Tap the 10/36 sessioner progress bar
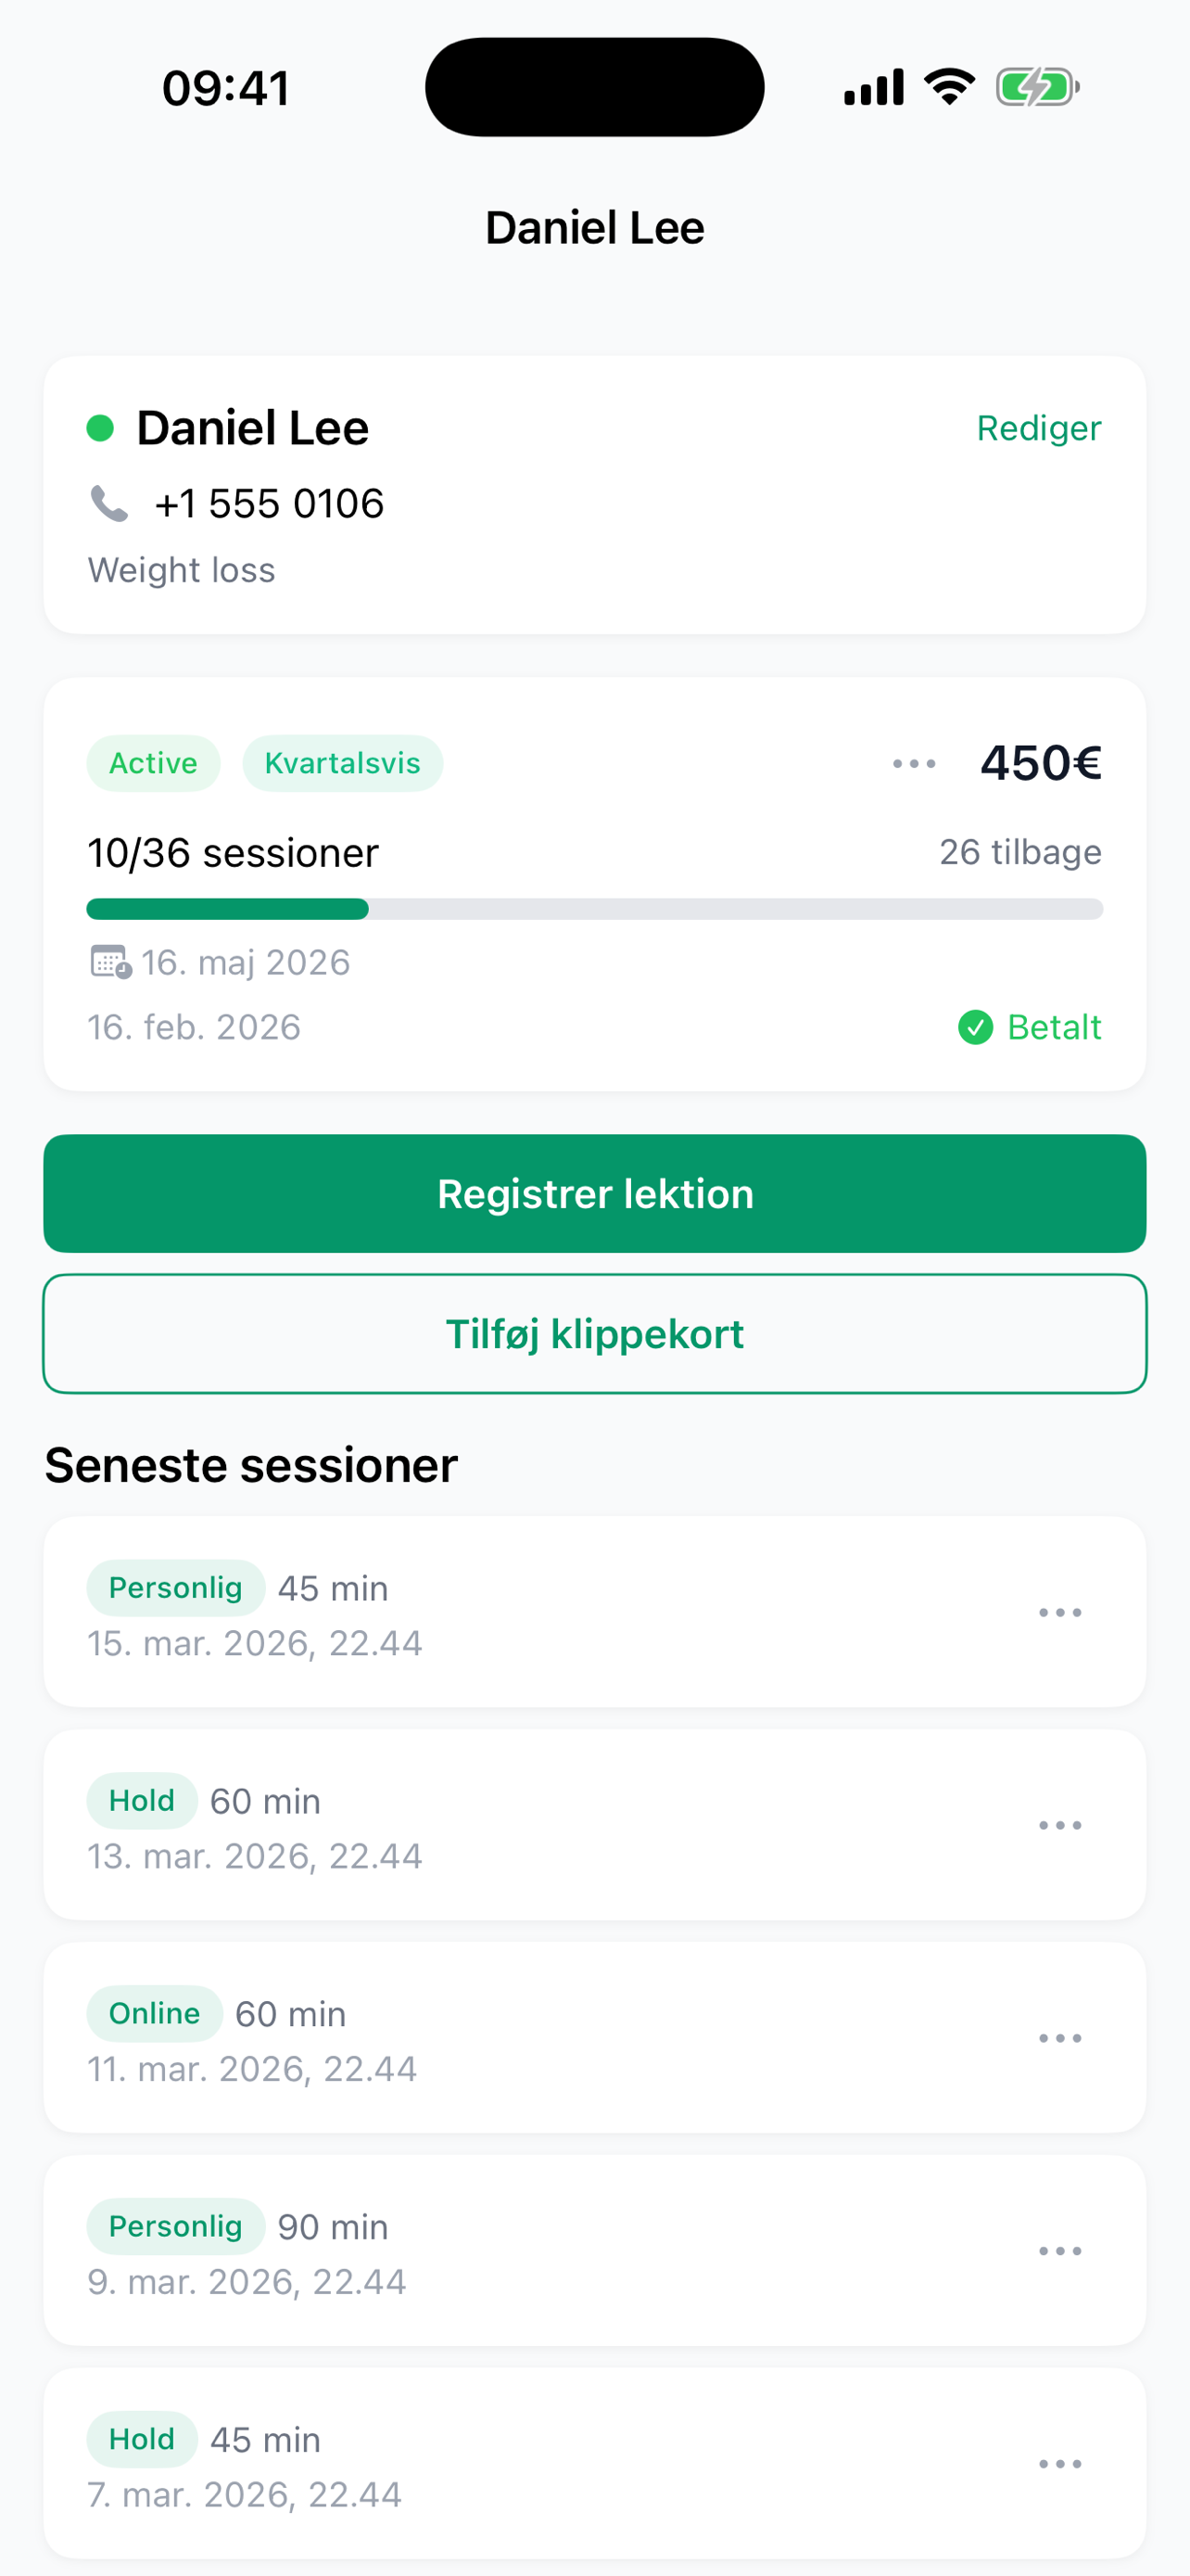This screenshot has height=2576, width=1190. [x=594, y=909]
